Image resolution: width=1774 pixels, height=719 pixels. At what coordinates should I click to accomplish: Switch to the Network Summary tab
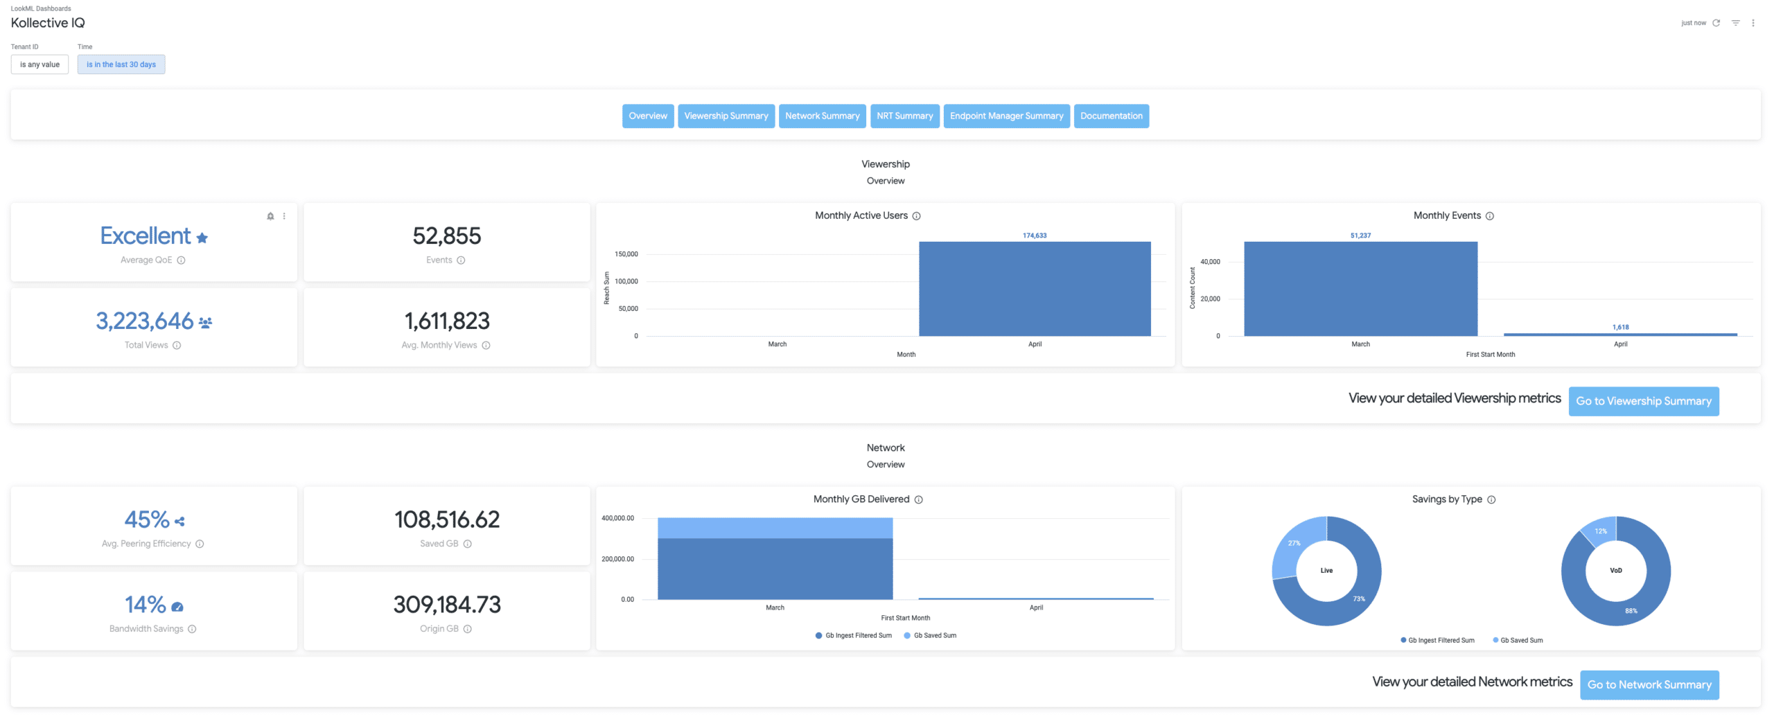[822, 116]
